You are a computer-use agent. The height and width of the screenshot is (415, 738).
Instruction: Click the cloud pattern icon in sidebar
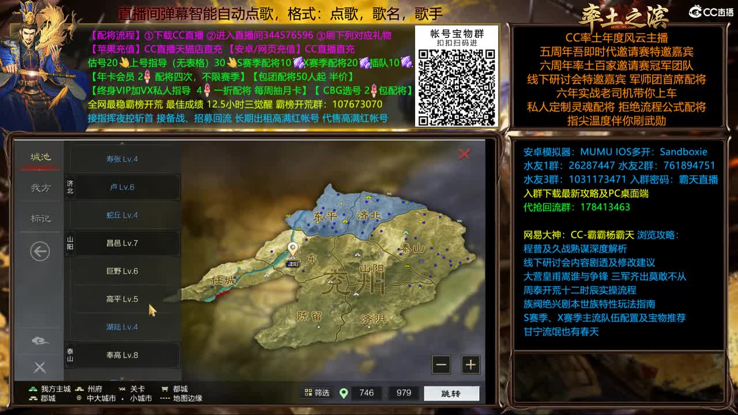(40, 341)
